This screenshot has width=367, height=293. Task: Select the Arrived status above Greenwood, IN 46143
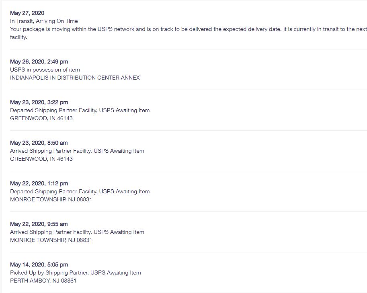(77, 151)
